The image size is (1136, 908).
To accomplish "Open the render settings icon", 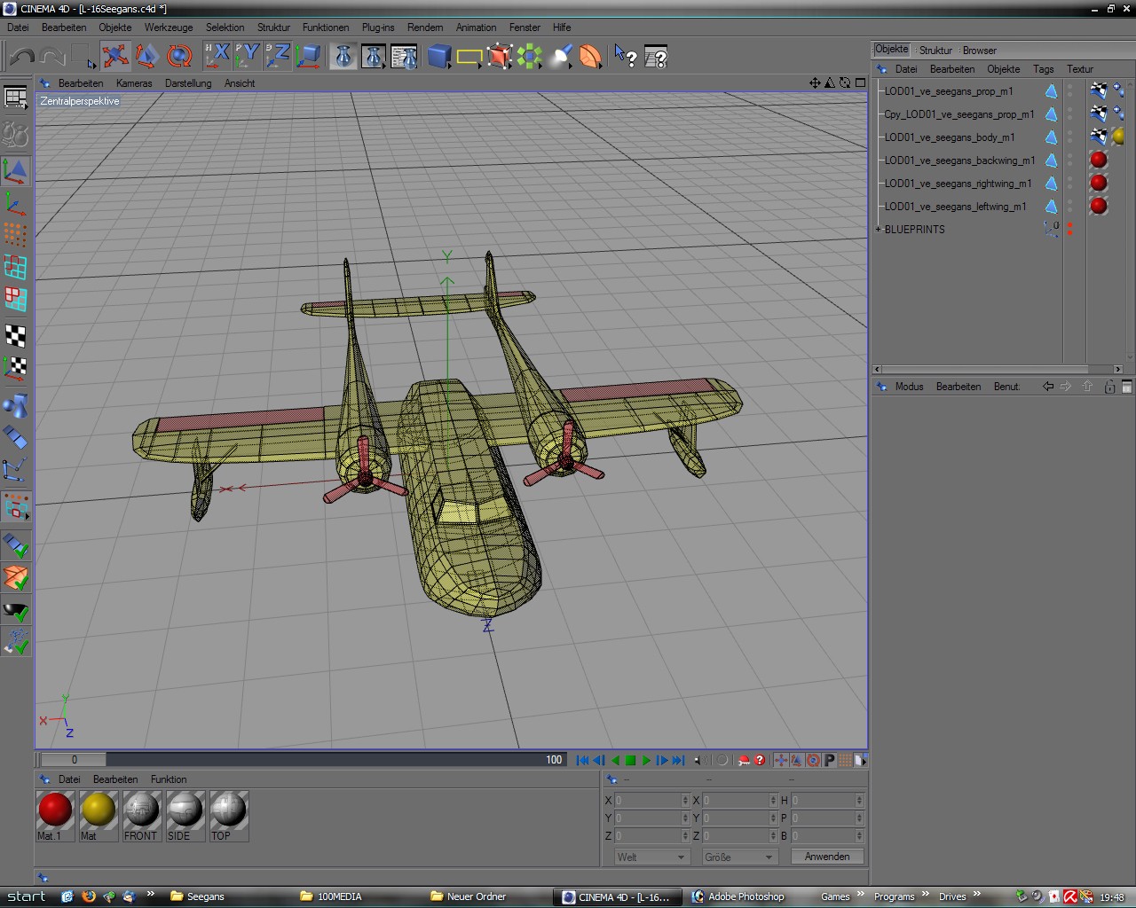I will coord(404,57).
